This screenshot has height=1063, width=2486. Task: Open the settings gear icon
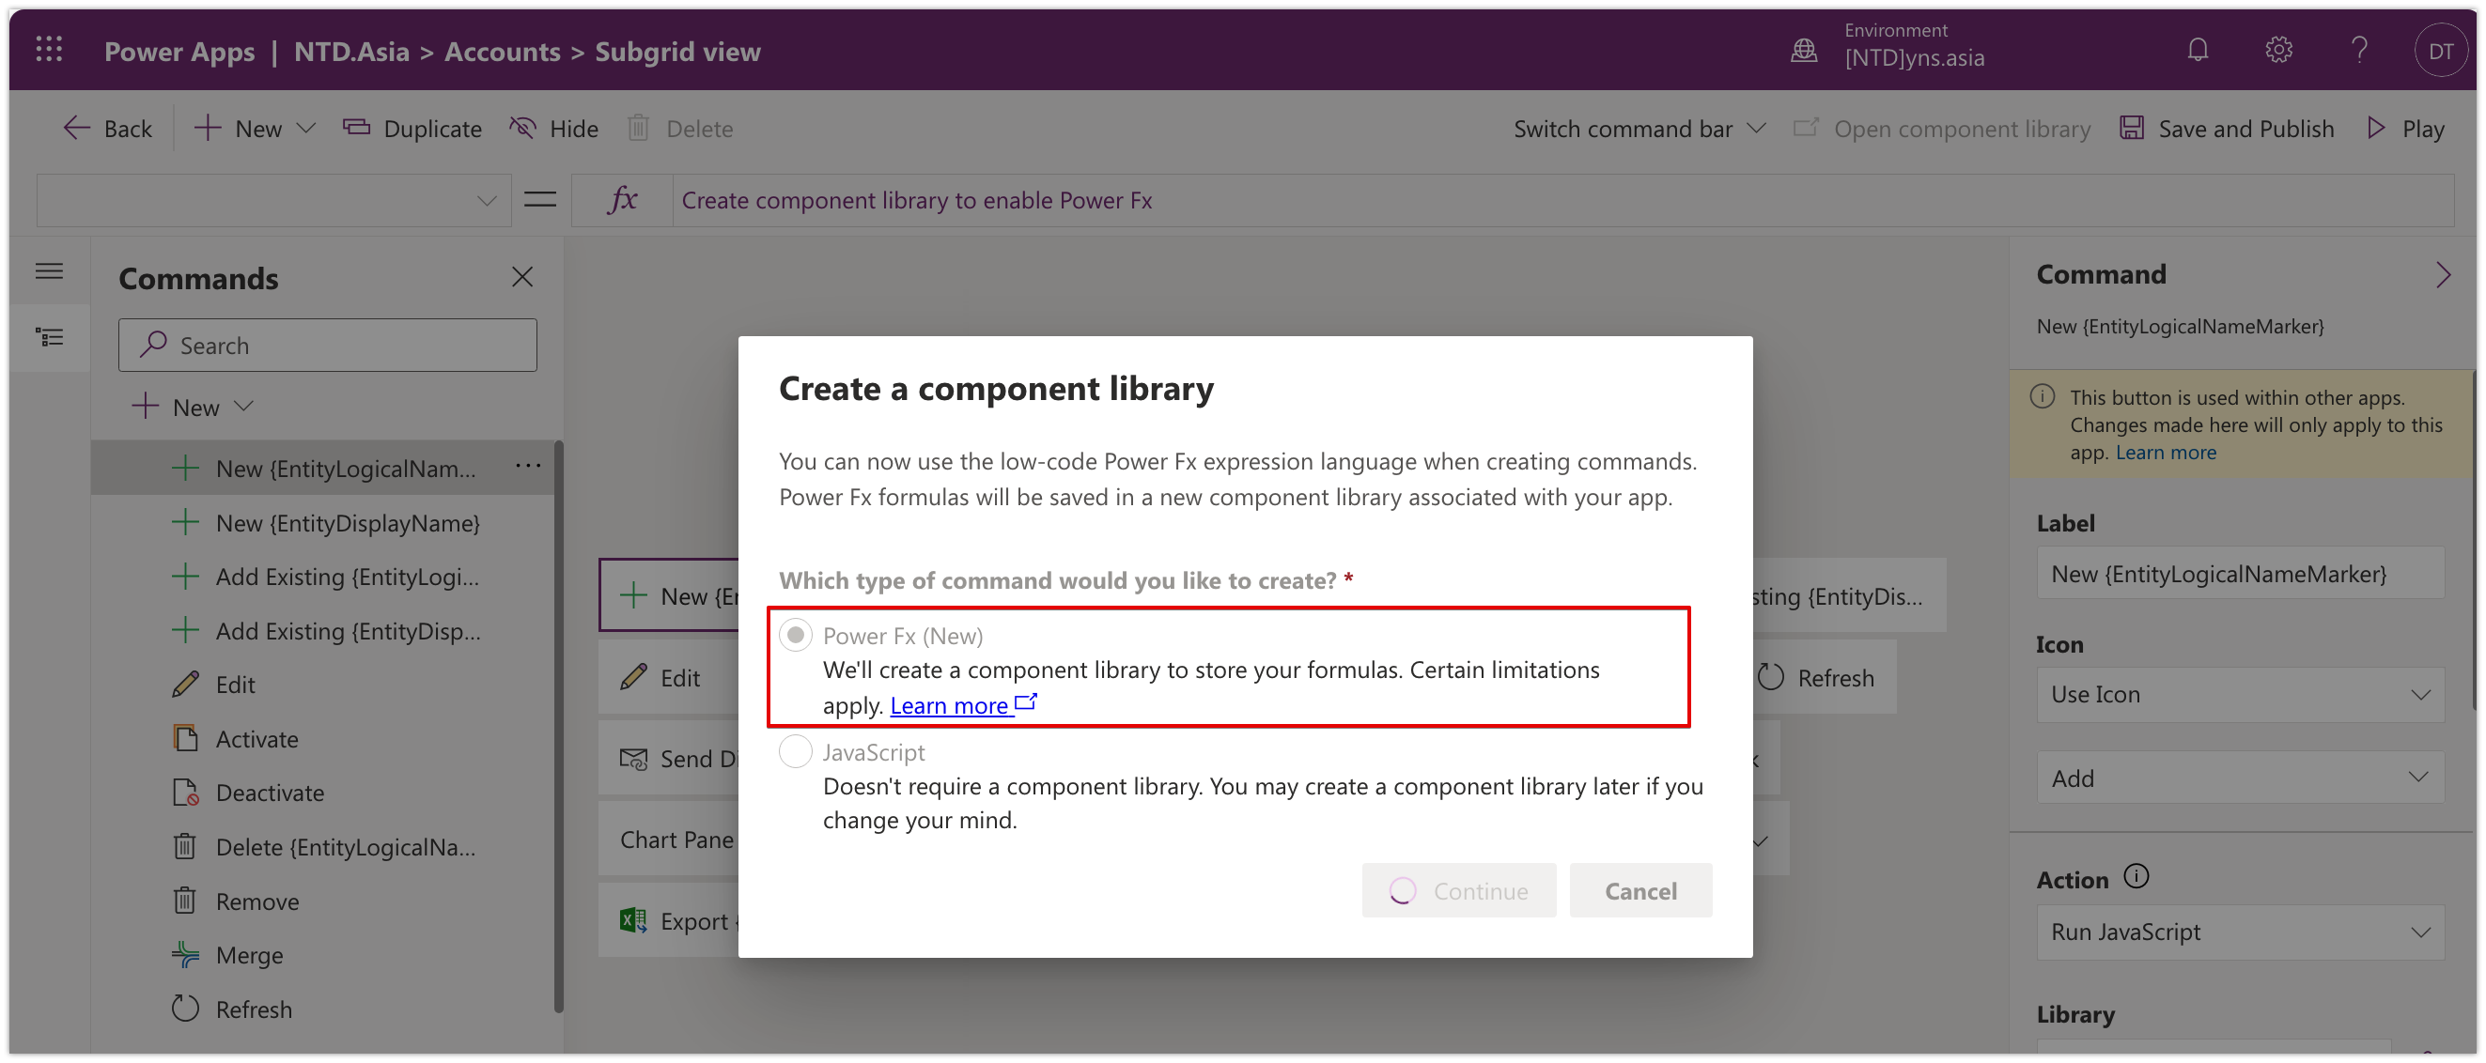pos(2278,50)
